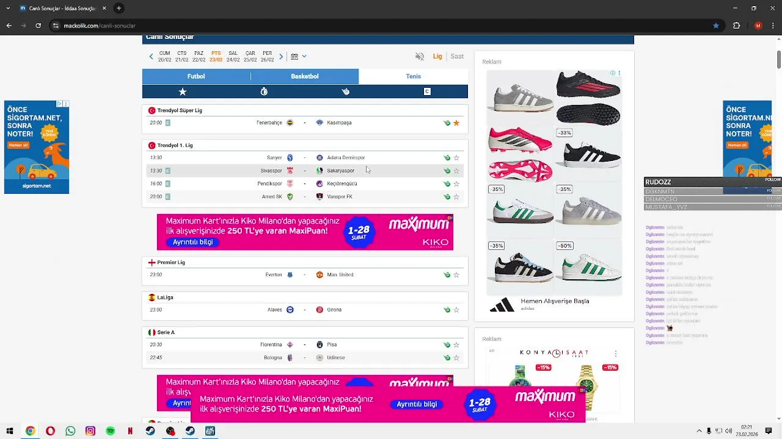Screen dimensions: 782x439
Task: Click the pink Adidas football boot thumbnail
Action: (520, 154)
